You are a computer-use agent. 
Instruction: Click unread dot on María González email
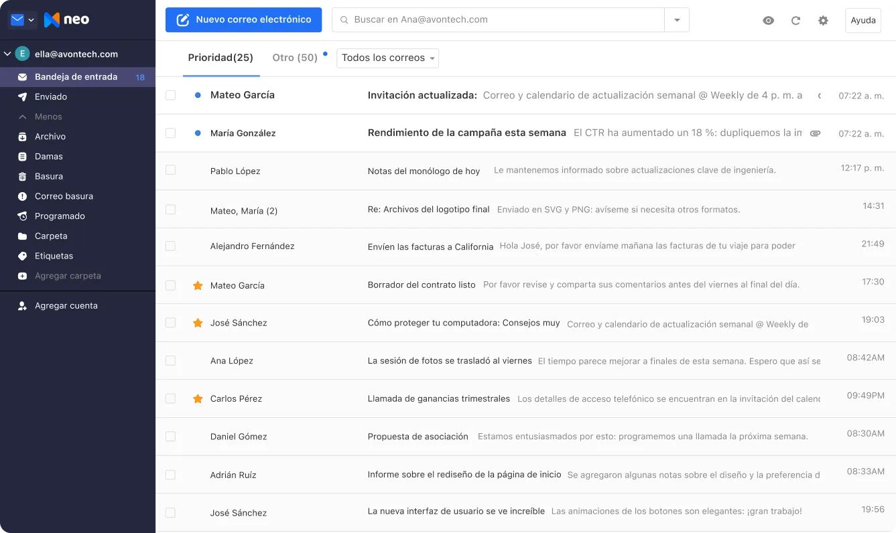198,133
